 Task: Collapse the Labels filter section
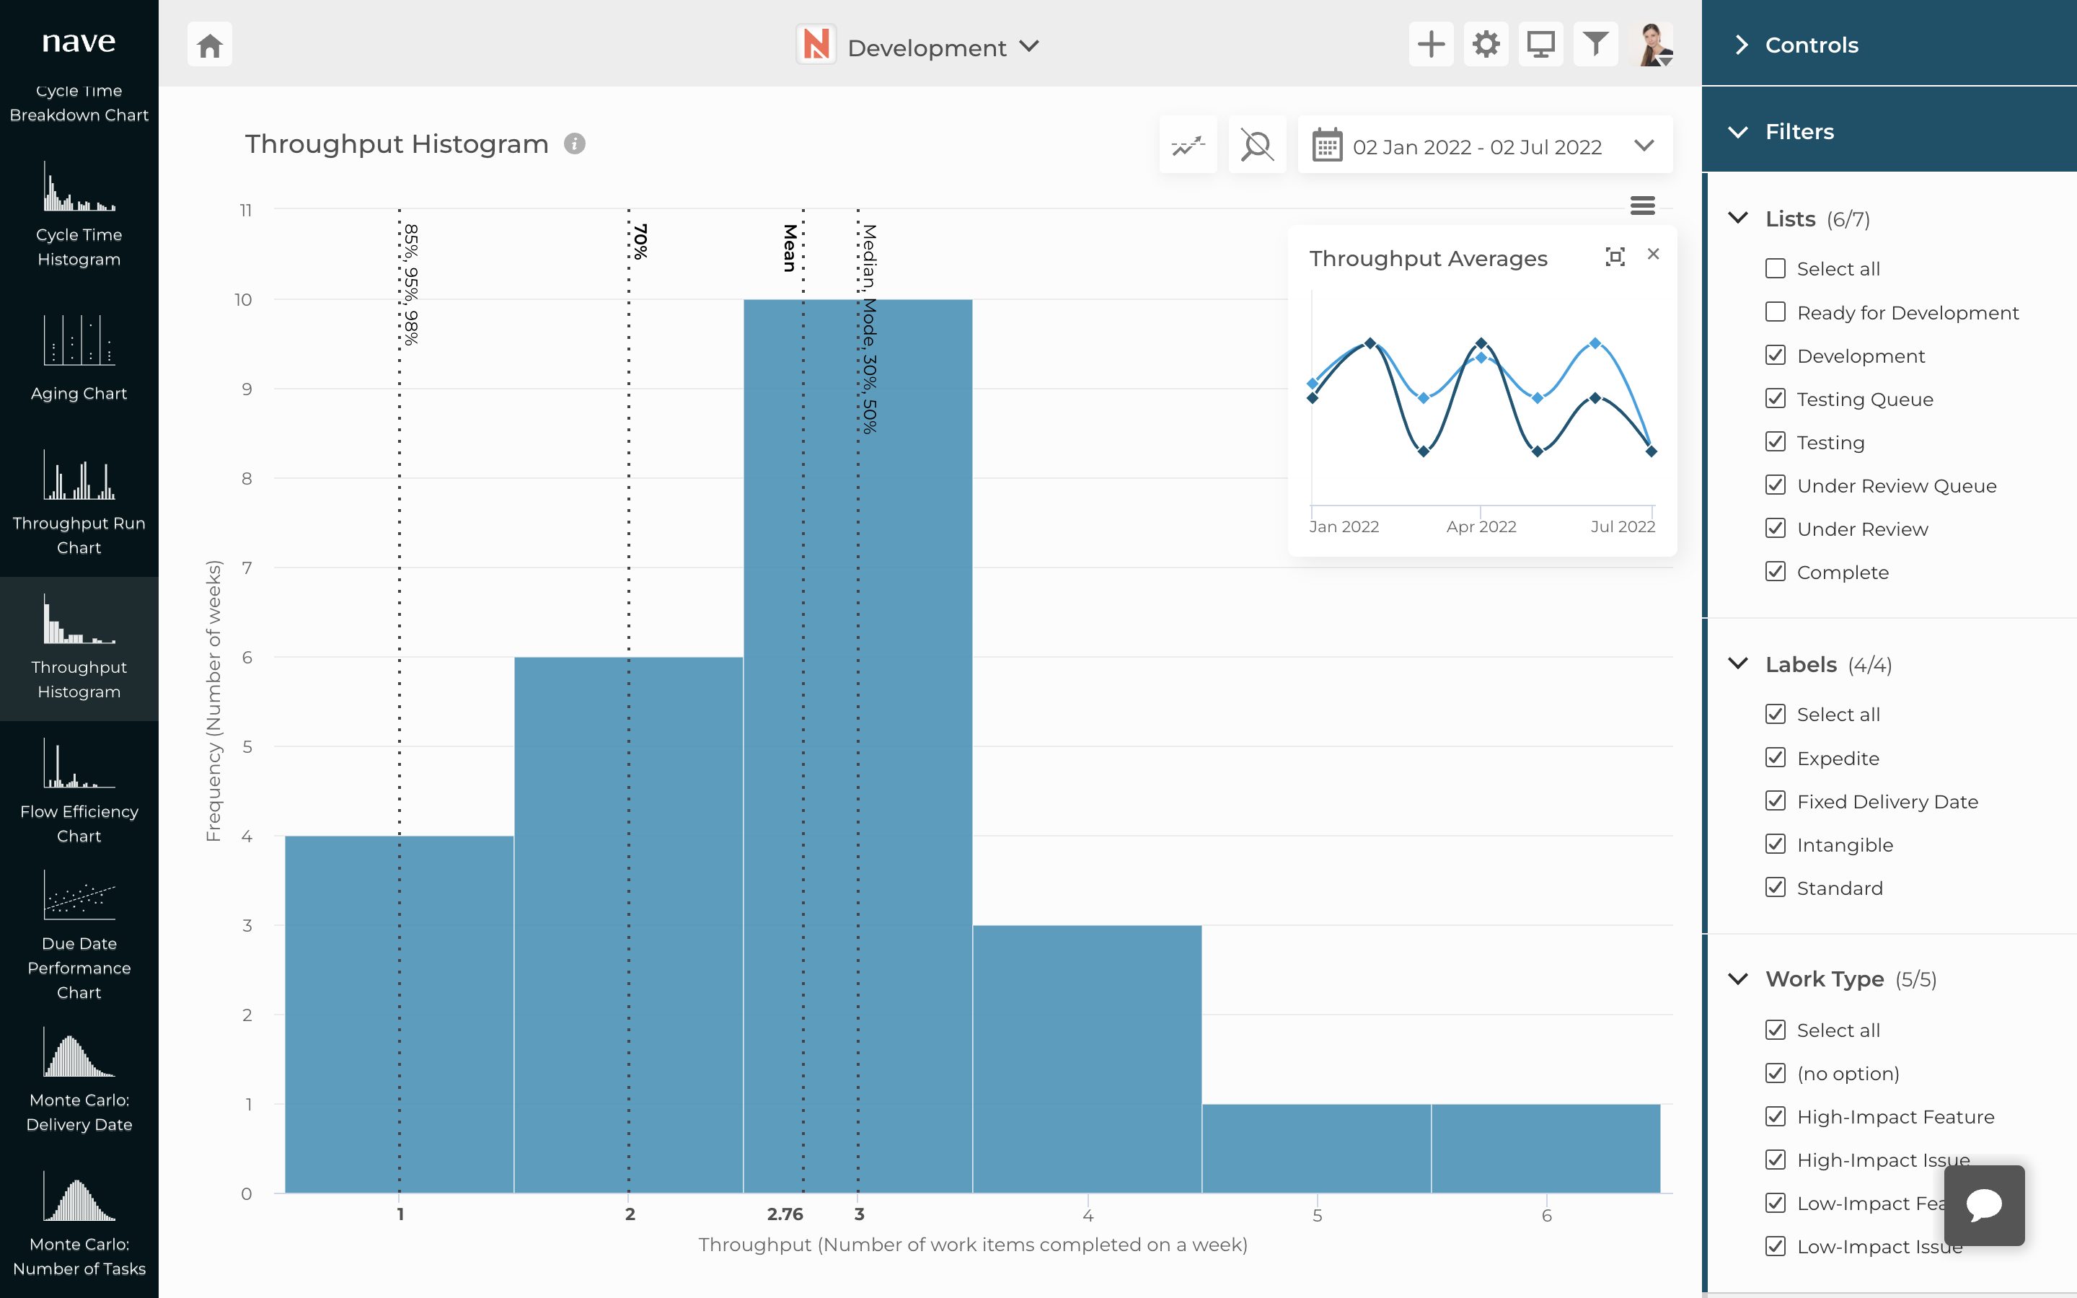coord(1738,664)
